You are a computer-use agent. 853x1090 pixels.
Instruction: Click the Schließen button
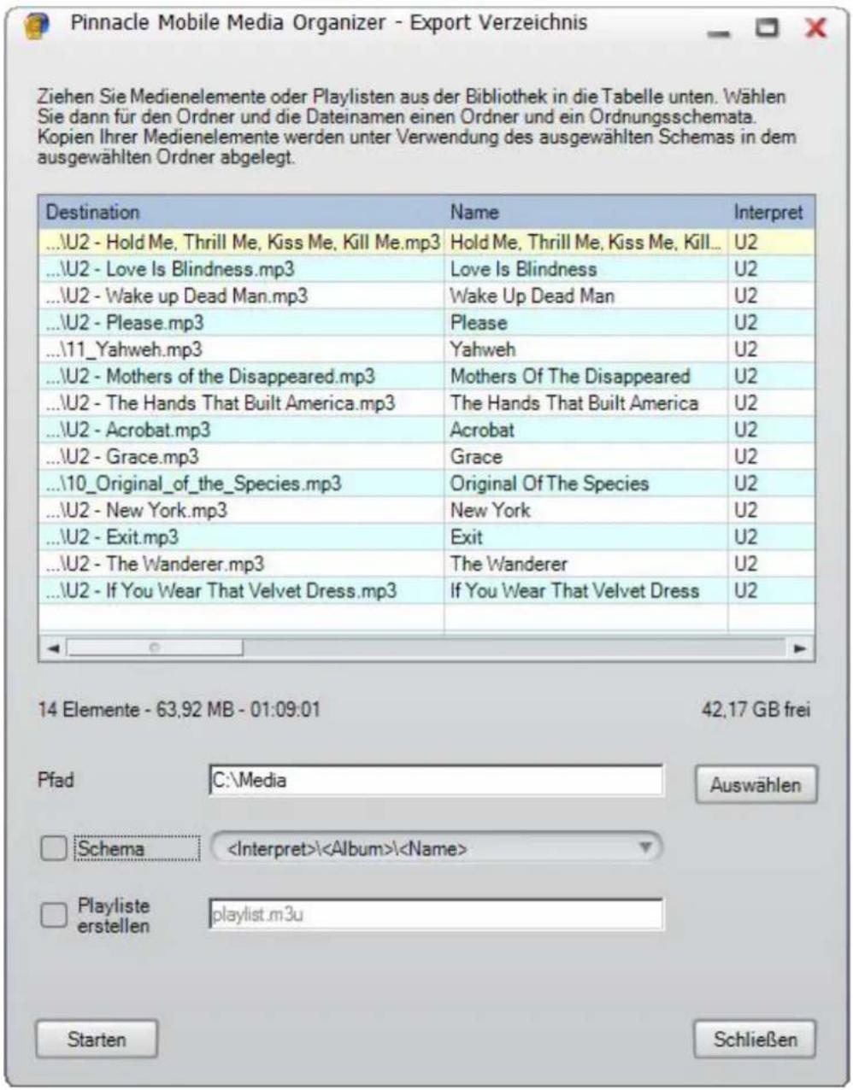pos(755,1040)
